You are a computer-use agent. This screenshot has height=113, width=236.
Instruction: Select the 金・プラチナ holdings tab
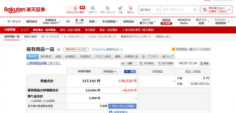[150, 56]
